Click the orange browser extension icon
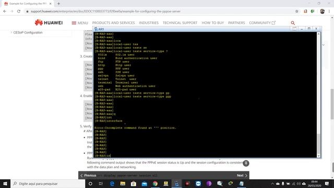334x188 pixels. click(305, 11)
